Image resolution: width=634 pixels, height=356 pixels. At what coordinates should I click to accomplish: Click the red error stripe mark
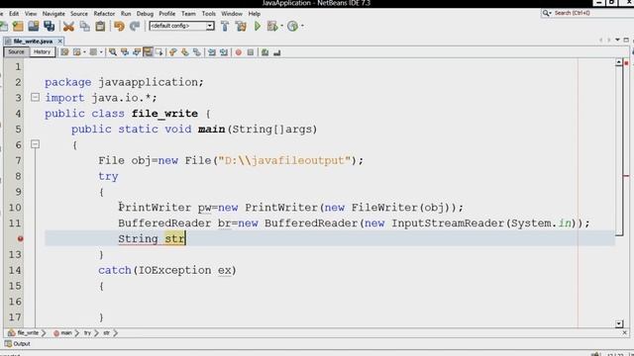coord(626,176)
